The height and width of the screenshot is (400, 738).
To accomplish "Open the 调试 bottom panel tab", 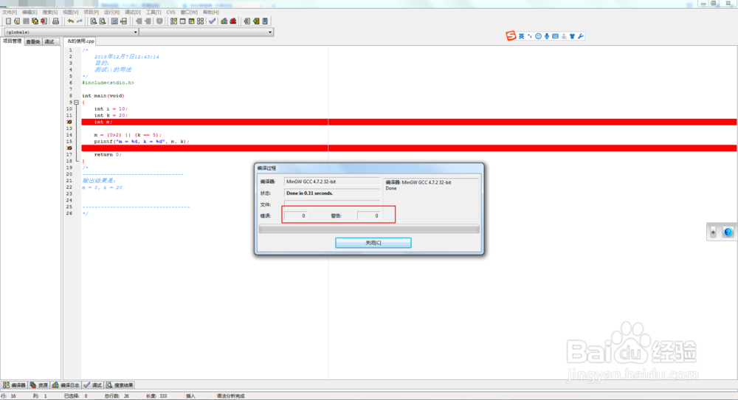I will [x=93, y=385].
